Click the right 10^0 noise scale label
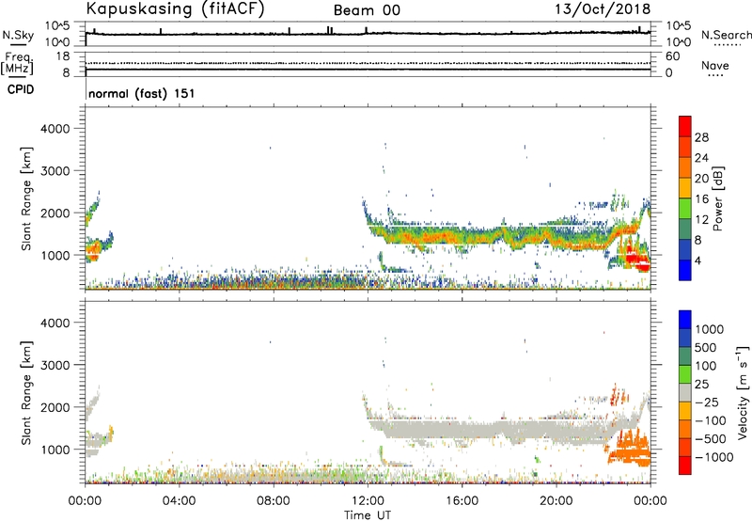752x521 pixels. 678,42
